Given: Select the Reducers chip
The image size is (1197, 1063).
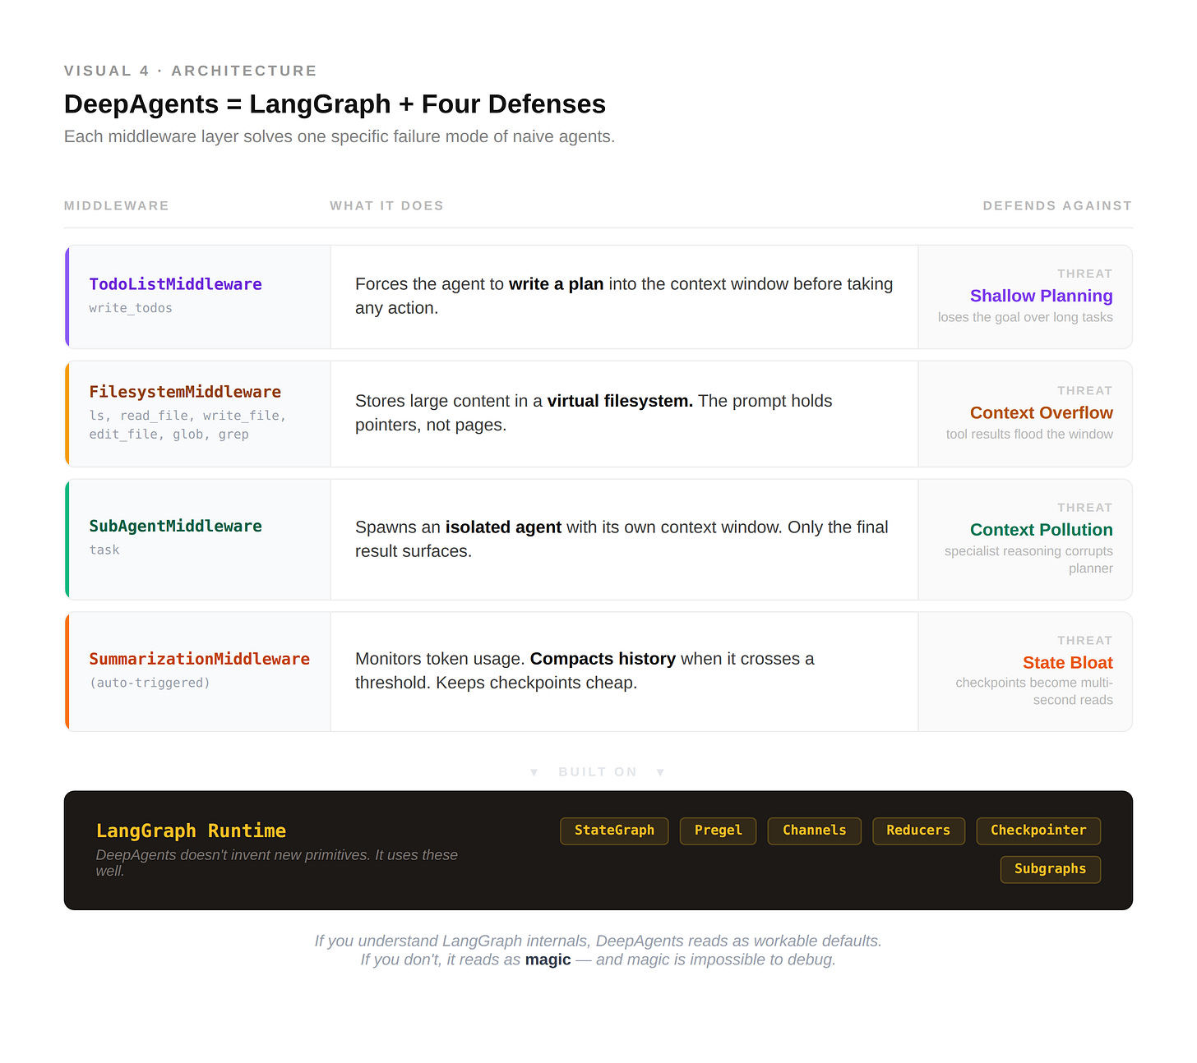Looking at the screenshot, I should 918,831.
